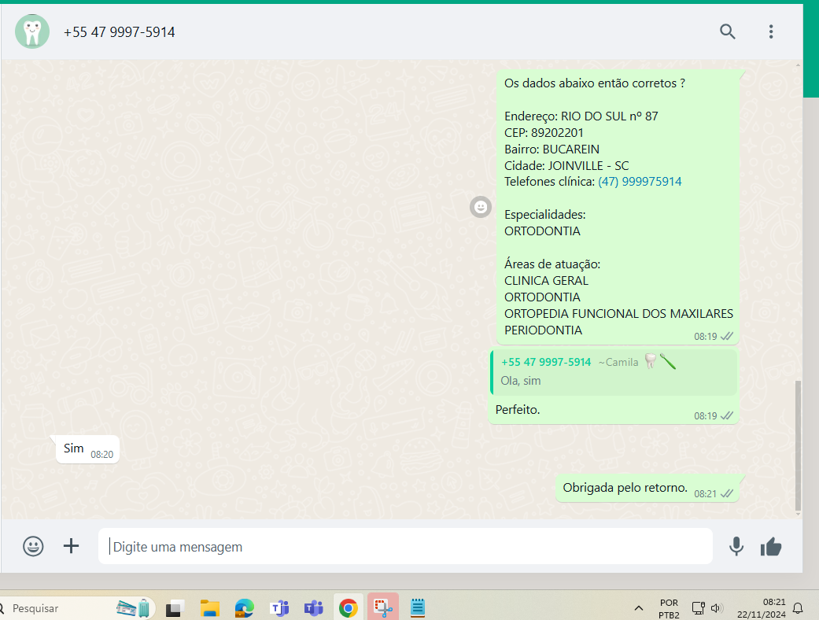This screenshot has width=819, height=620.
Task: Click the 'Perfeito.' reply text
Action: [518, 409]
